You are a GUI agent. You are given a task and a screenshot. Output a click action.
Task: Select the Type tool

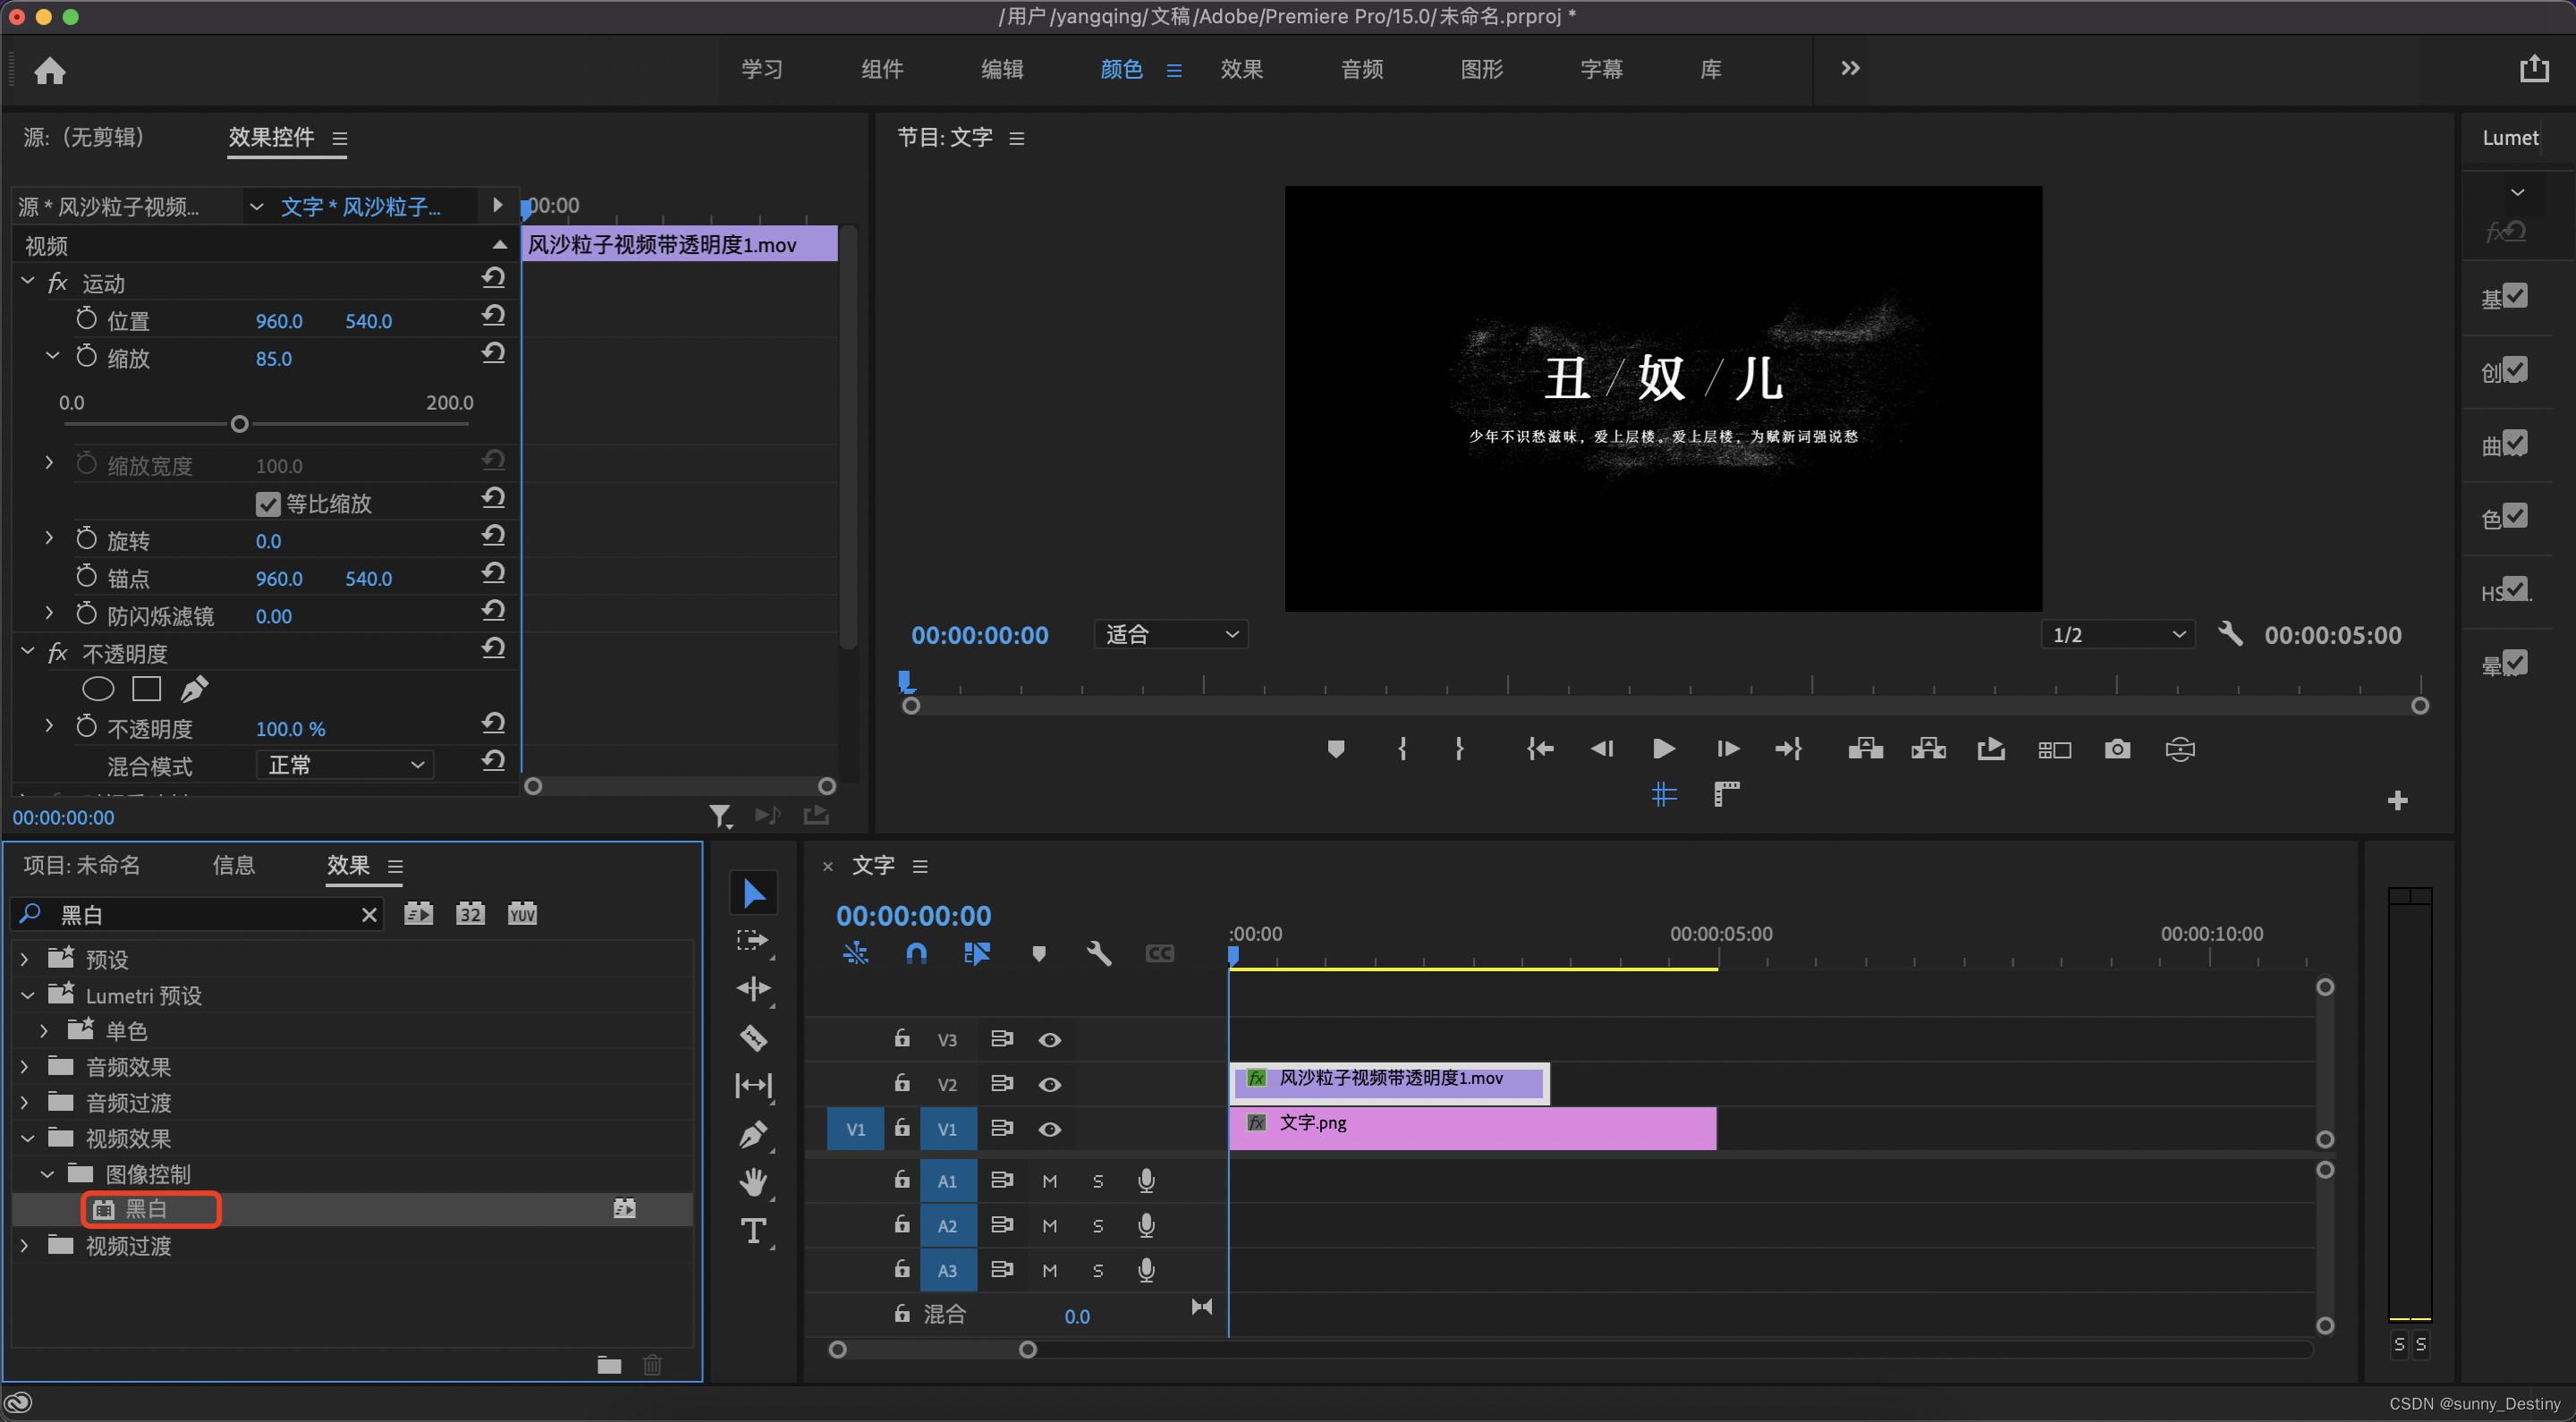coord(753,1230)
